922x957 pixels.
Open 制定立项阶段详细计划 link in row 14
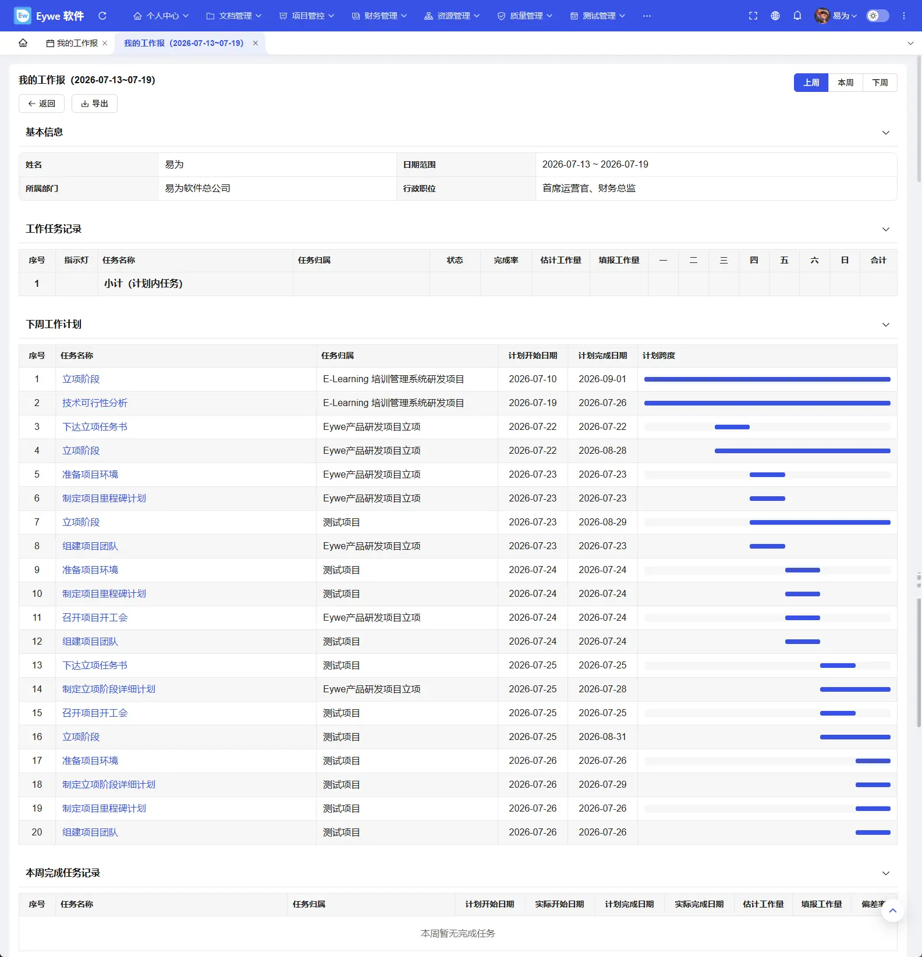coord(109,689)
